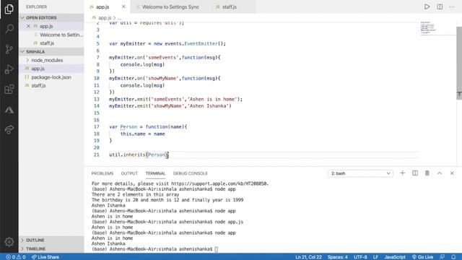Split the editor to the right
The image size is (462, 260).
click(440, 6)
